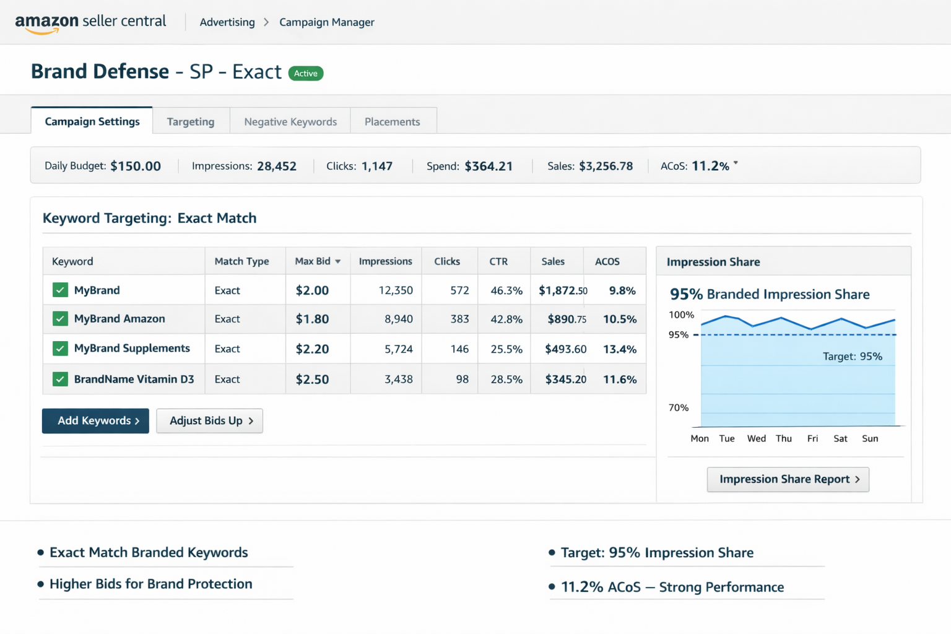Click the Campaign Manager breadcrumb link
The height and width of the screenshot is (634, 951).
pos(326,22)
